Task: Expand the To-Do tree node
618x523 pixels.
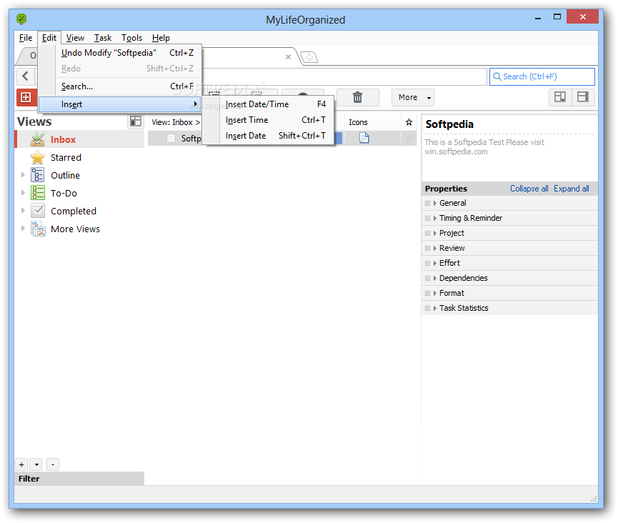Action: tap(23, 192)
